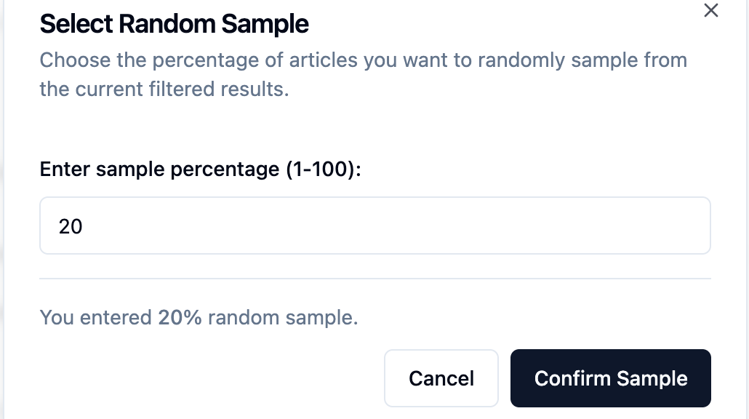Click the horizontal divider below input

374,279
